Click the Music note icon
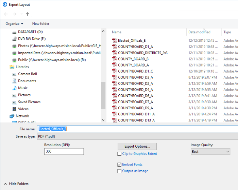238x190 pixels. 14,88
